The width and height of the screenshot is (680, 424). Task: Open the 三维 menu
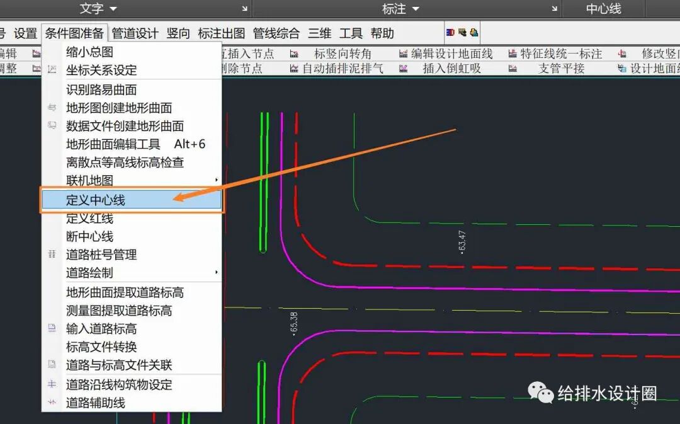[x=320, y=33]
